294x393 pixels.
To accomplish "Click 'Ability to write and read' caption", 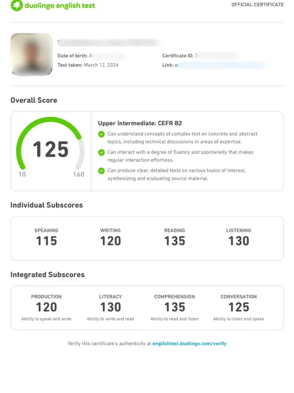I will (111, 319).
